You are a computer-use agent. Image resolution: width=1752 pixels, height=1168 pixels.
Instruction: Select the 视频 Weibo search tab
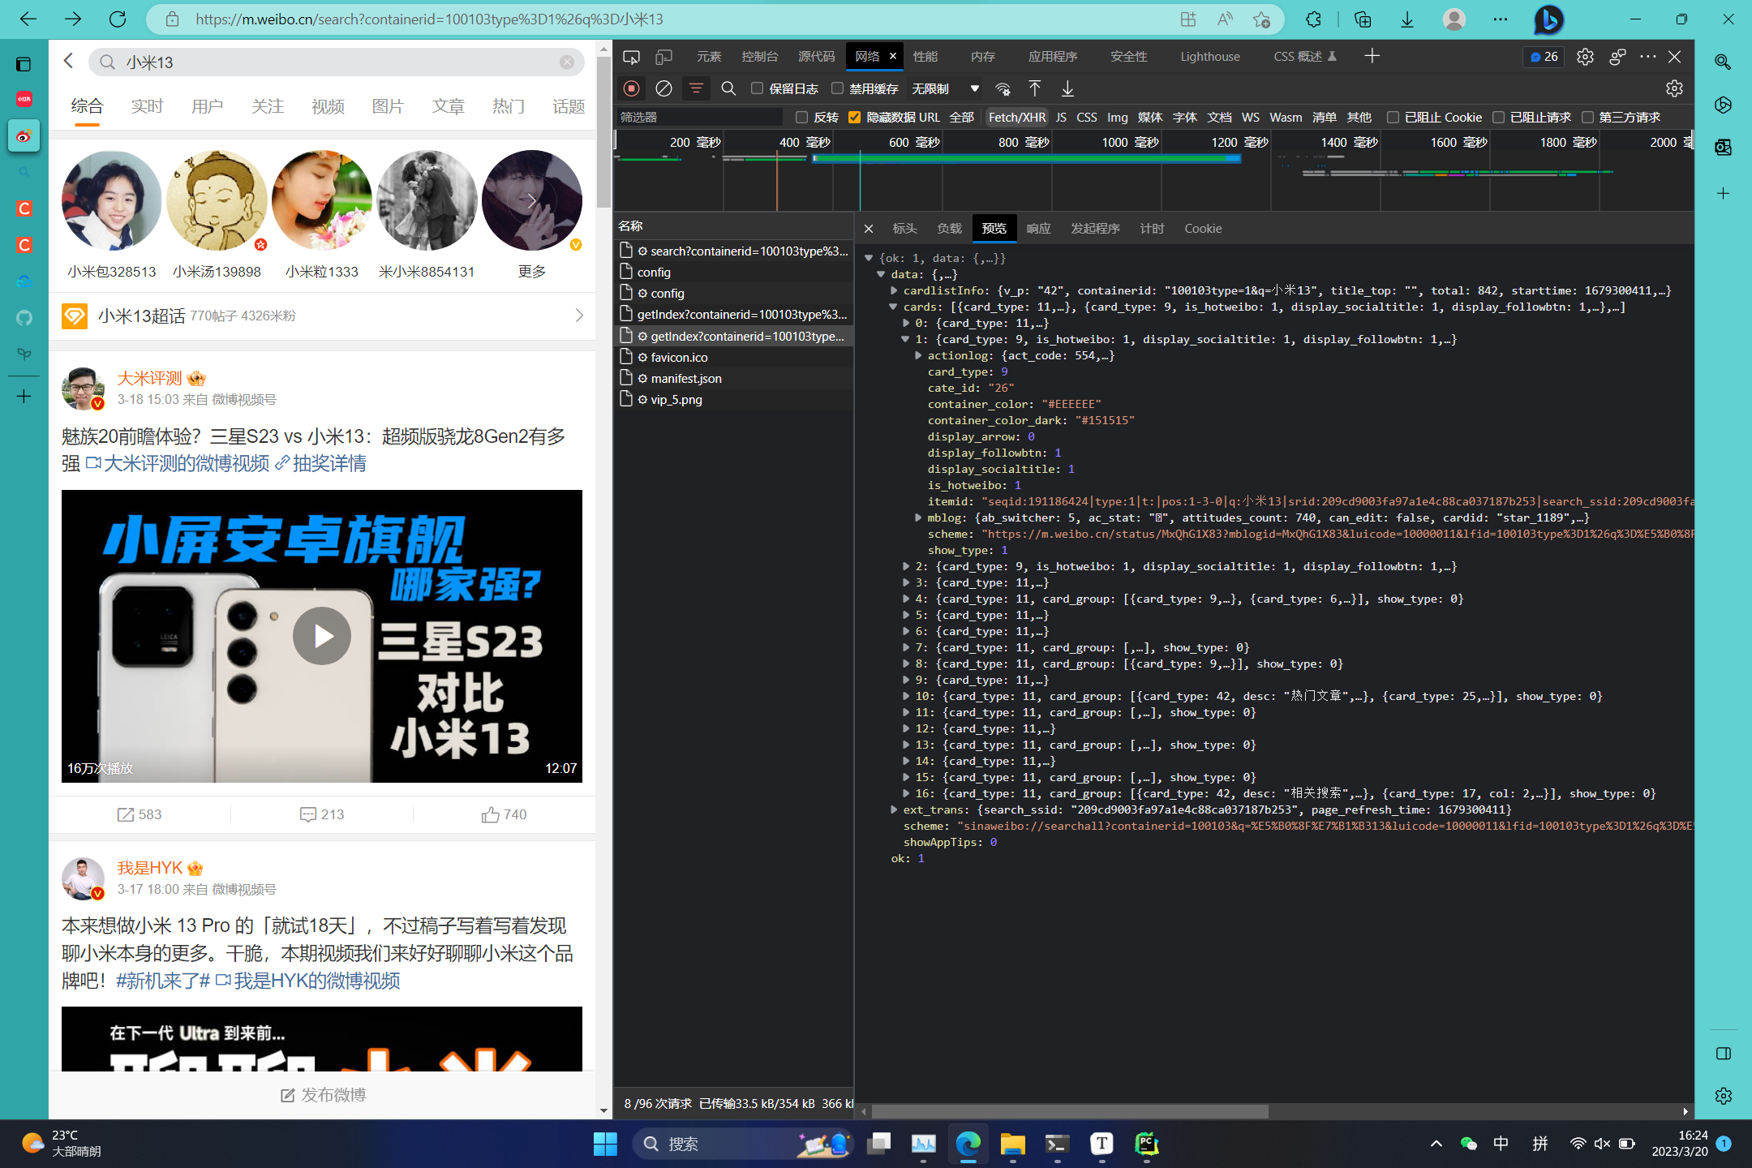tap(328, 106)
